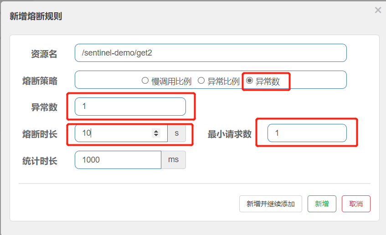Viewport: 386px width, 235px height.
Task: Increase 熔断时长 with the up arrow
Action: (156, 131)
